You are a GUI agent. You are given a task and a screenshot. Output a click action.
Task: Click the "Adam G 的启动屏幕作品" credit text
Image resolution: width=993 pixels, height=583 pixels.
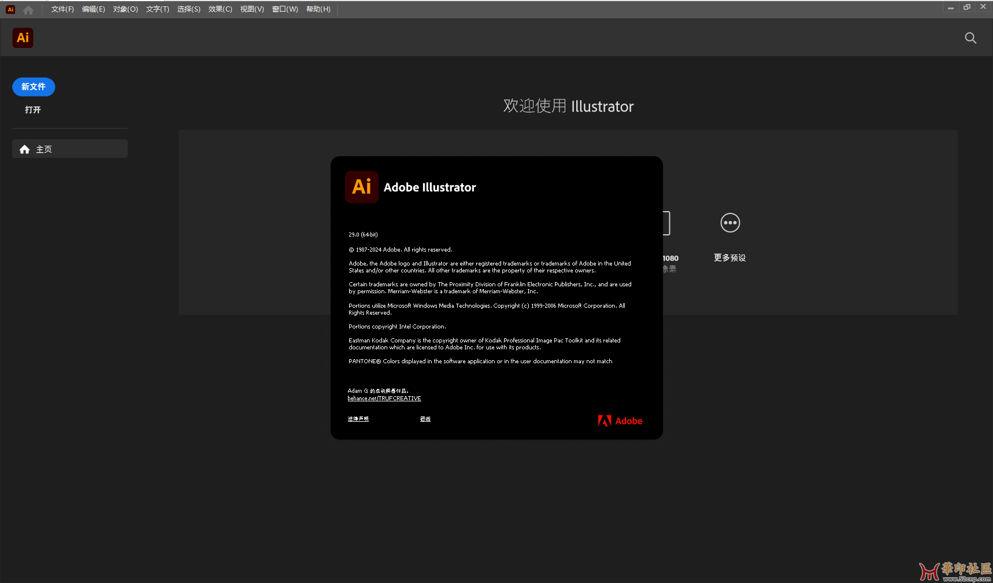[378, 391]
